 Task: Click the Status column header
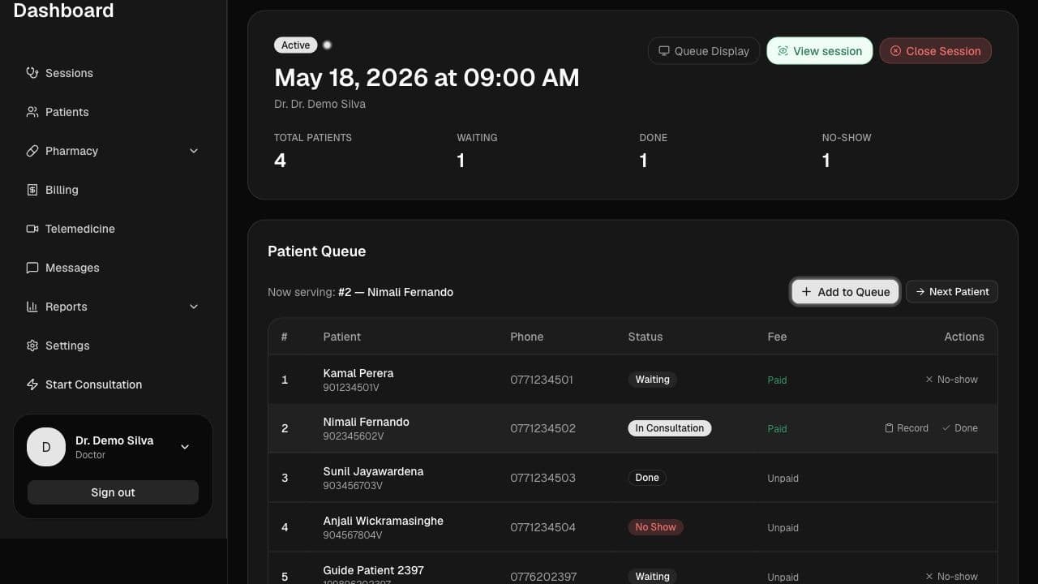click(x=645, y=337)
